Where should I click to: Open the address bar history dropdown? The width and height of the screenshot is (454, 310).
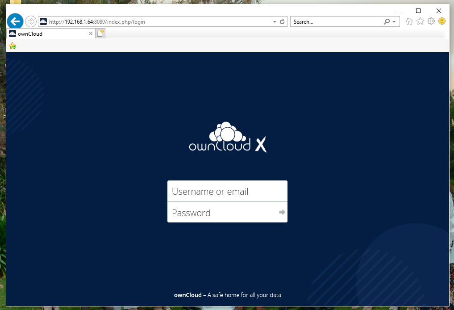click(x=274, y=21)
